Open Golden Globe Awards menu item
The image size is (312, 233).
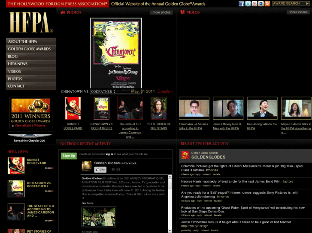tap(31, 49)
